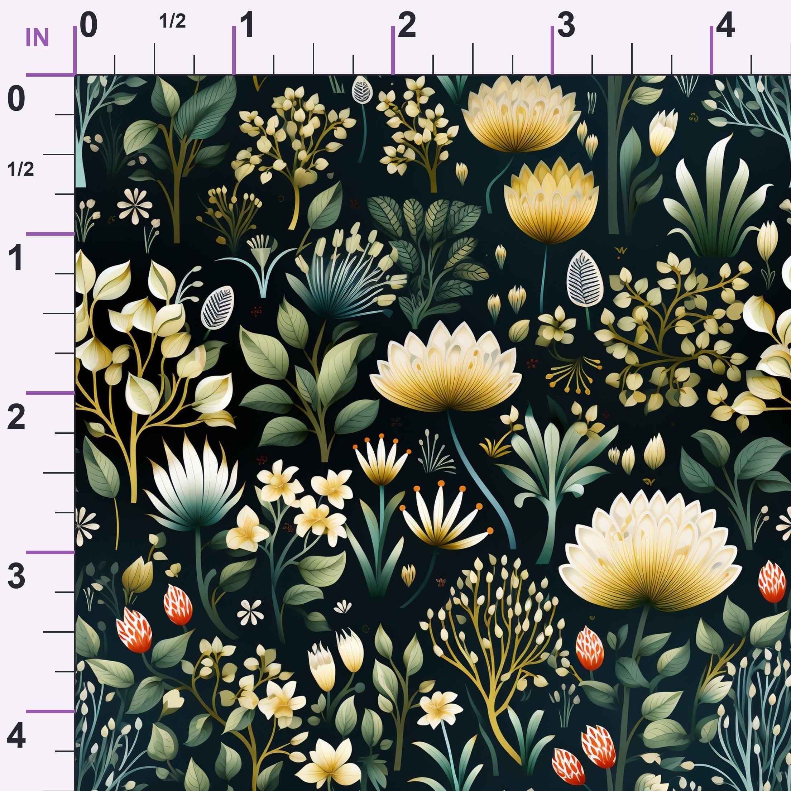Click the "0" label on the horizontal ruler
Image resolution: width=791 pixels, height=791 pixels.
(89, 25)
